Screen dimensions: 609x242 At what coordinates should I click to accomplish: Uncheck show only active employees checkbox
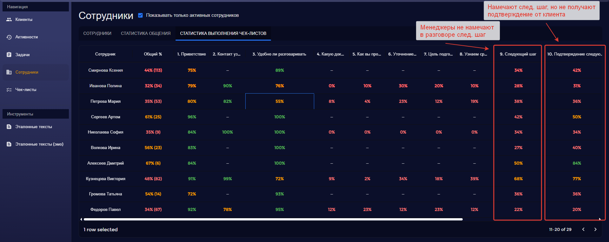[140, 15]
